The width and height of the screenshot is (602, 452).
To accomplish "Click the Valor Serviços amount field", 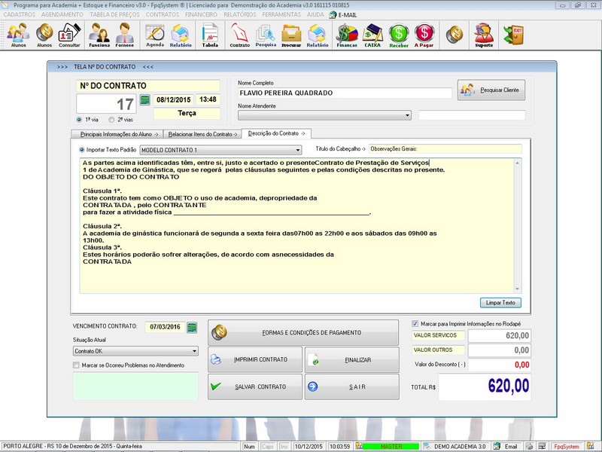I will [500, 335].
